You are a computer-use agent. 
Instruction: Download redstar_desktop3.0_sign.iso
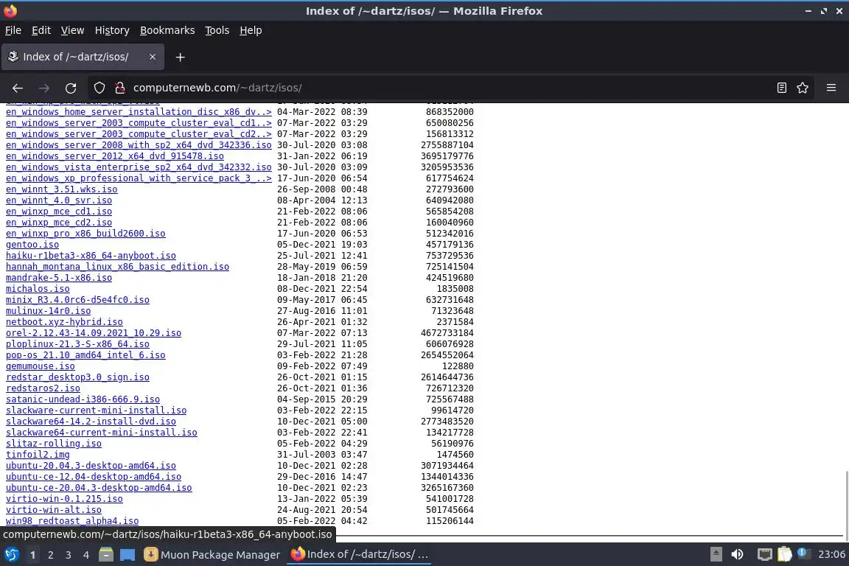click(x=77, y=377)
